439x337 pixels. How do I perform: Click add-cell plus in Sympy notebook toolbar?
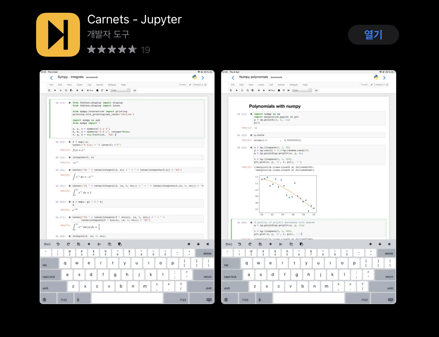click(55, 90)
